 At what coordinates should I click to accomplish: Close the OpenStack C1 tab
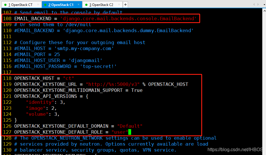click(x=78, y=5)
